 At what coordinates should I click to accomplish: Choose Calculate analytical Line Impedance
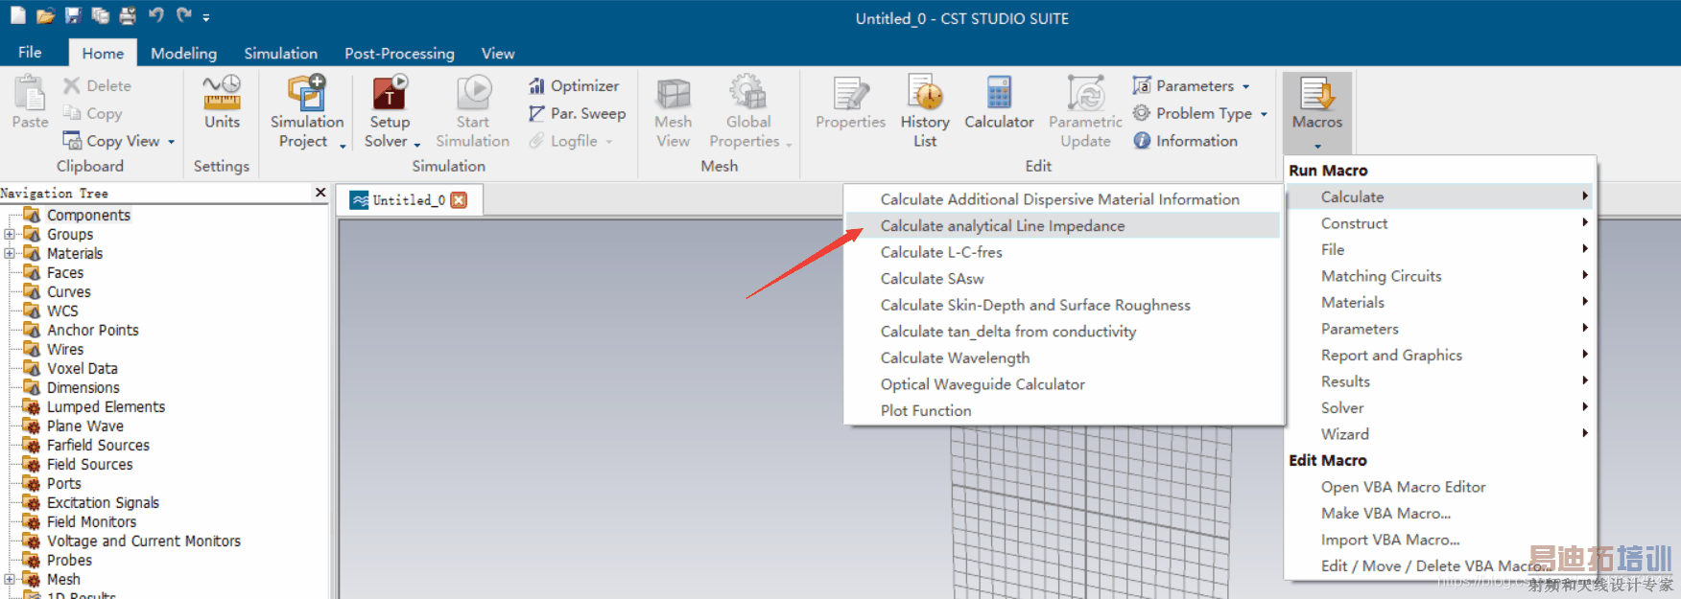tap(1063, 226)
